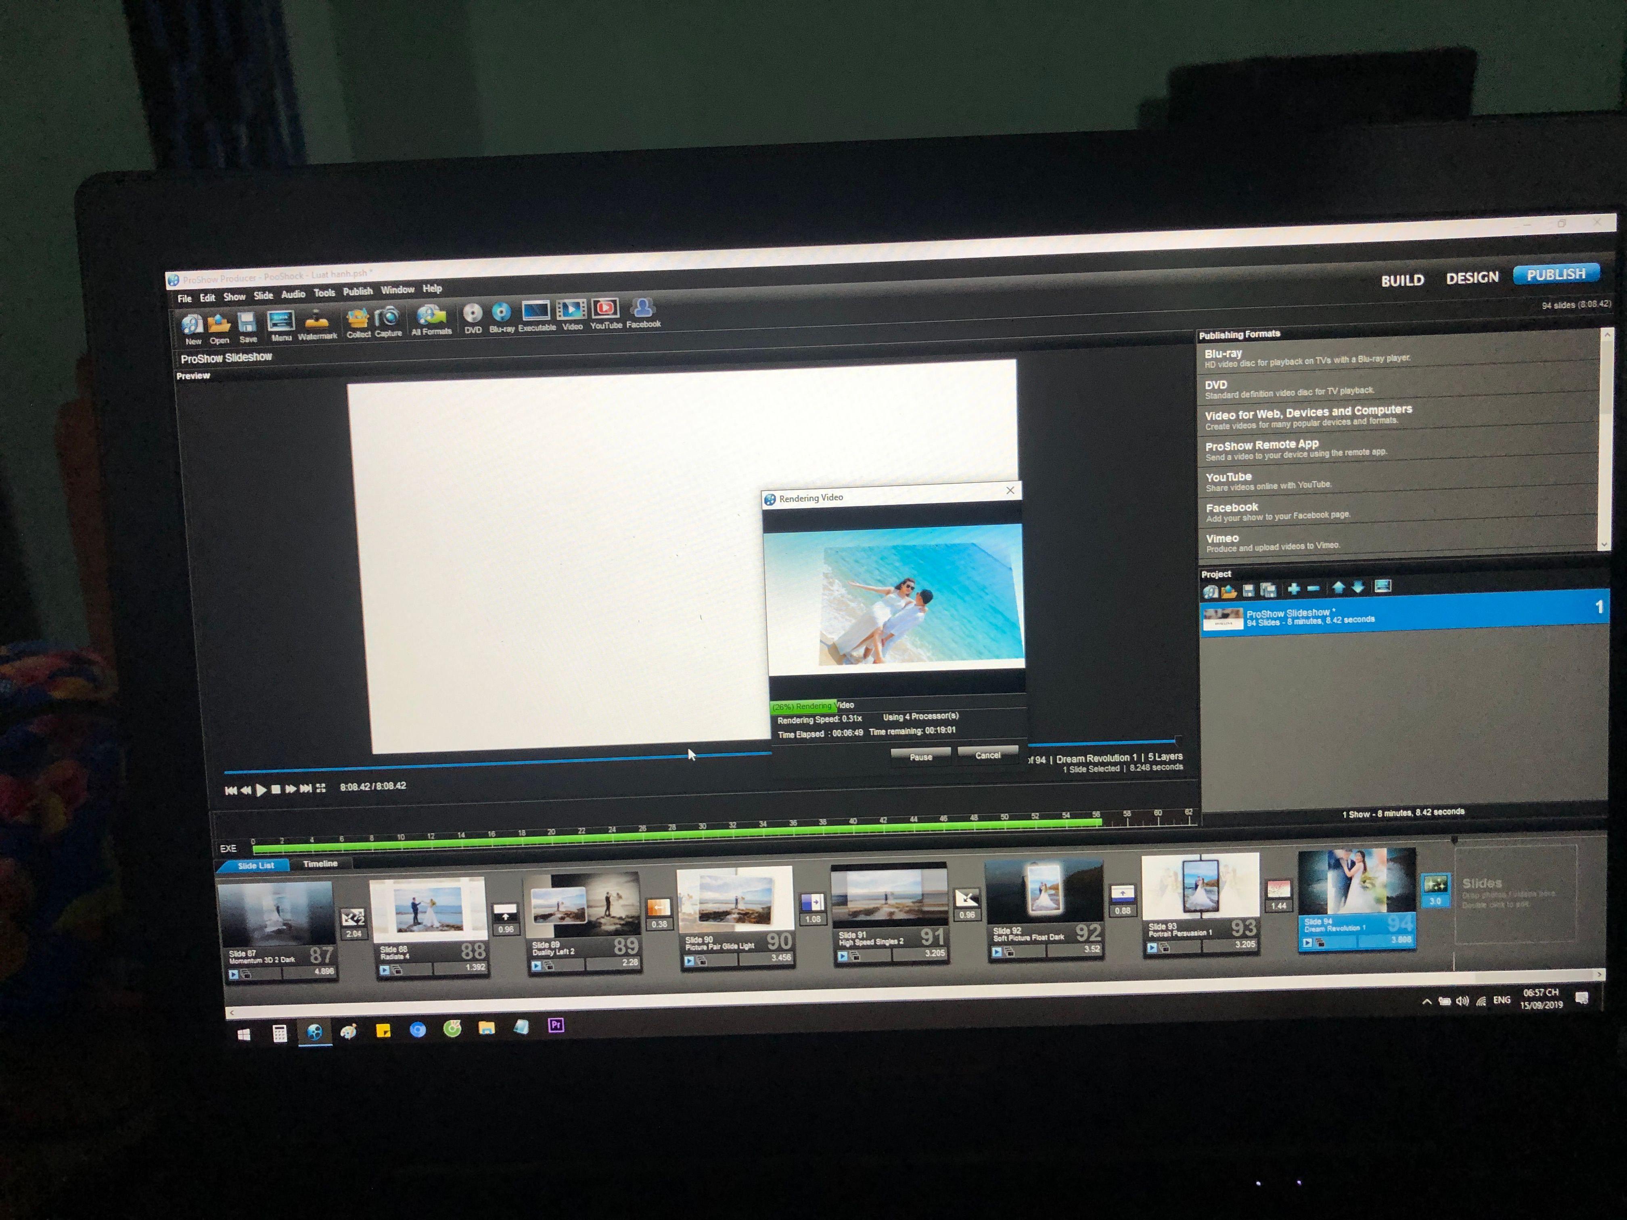The height and width of the screenshot is (1220, 1627).
Task: Click the Project panel save icon
Action: (x=1248, y=590)
